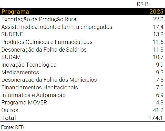Select the total value 174,1
Image resolution: width=165 pixels, height=131 pixels.
[156, 118]
